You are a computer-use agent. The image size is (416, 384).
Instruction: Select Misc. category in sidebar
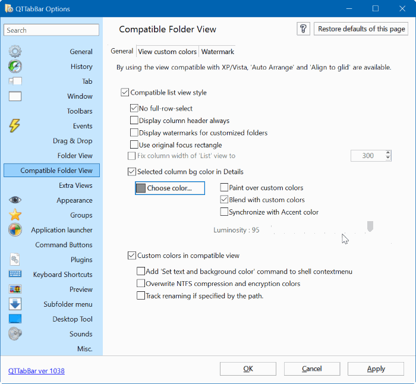[x=52, y=349]
